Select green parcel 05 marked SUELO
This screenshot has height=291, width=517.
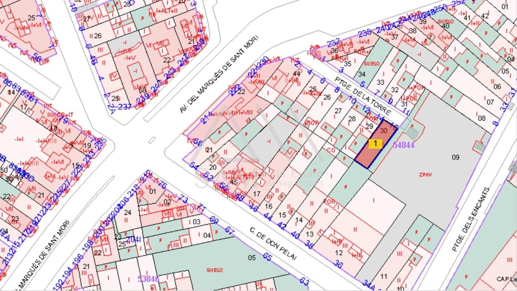click(251, 258)
